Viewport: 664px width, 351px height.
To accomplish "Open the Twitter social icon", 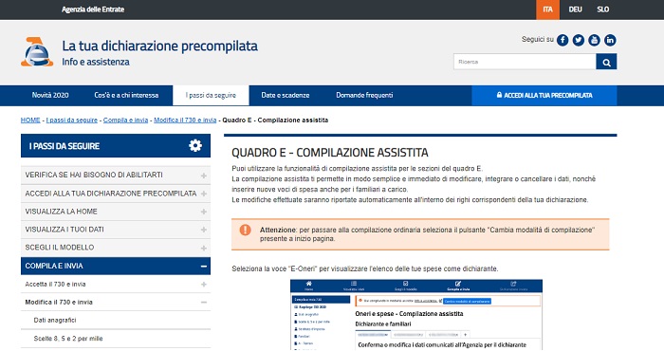I will click(x=579, y=40).
